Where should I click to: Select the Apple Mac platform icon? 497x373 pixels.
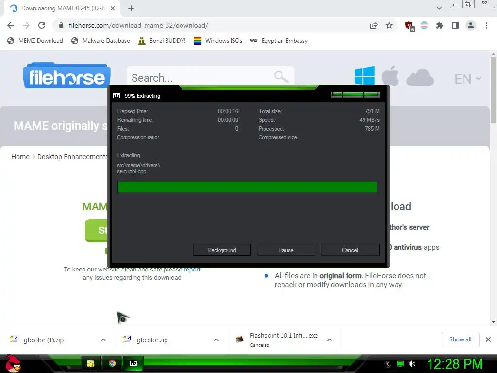[x=390, y=75]
